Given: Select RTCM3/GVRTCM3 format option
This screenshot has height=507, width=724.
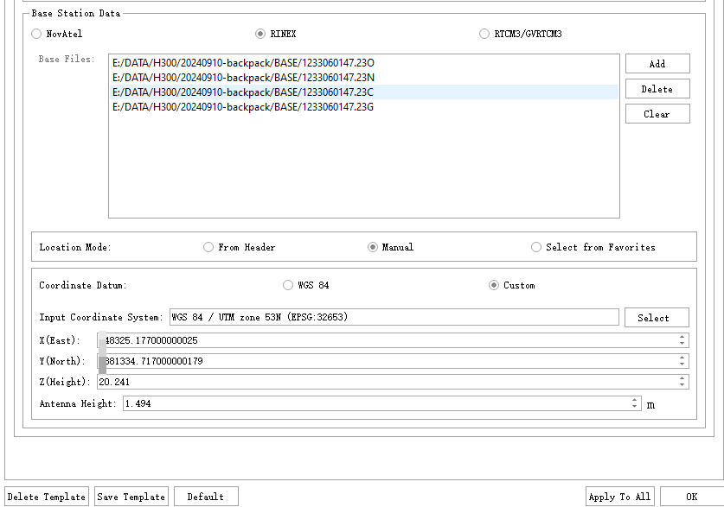Looking at the screenshot, I should tap(484, 34).
